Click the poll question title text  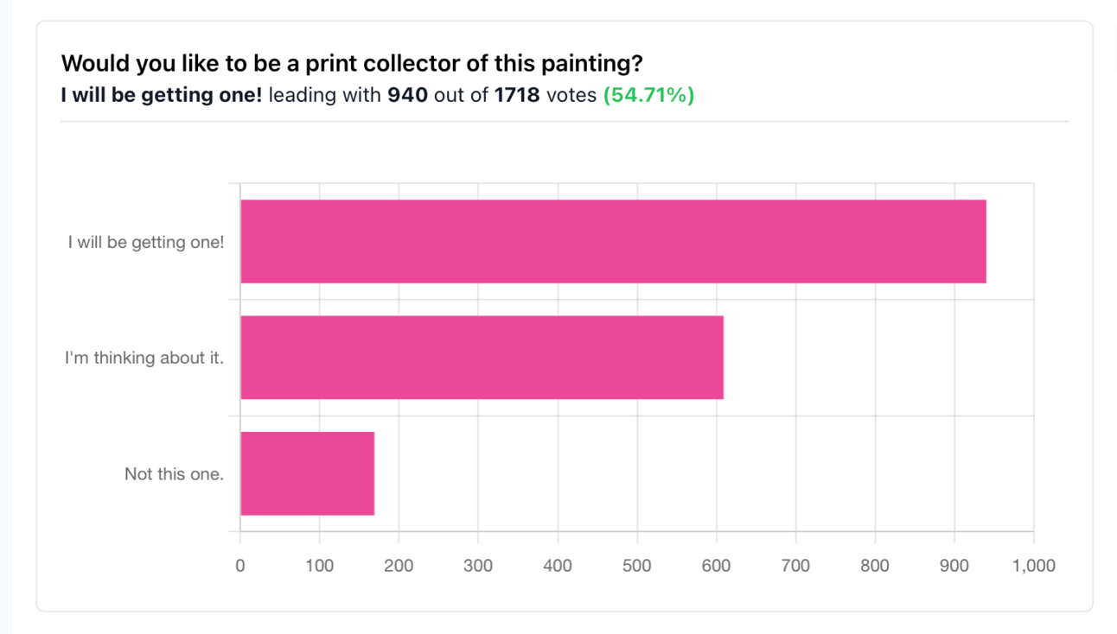coord(352,63)
